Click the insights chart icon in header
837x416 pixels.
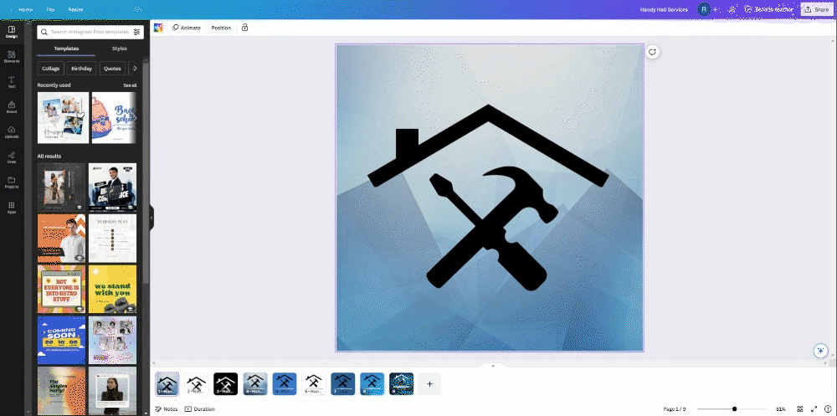pos(732,9)
